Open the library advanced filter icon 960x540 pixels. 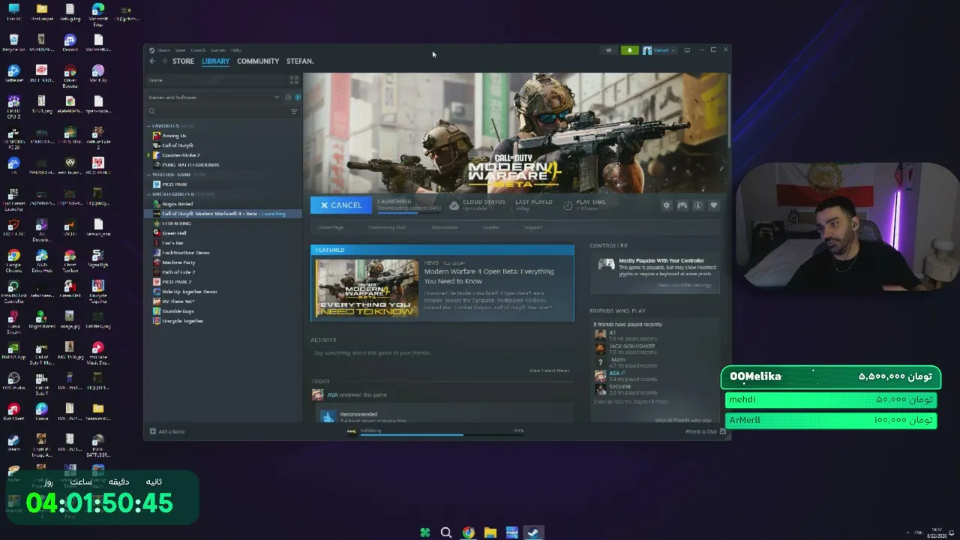(x=294, y=112)
